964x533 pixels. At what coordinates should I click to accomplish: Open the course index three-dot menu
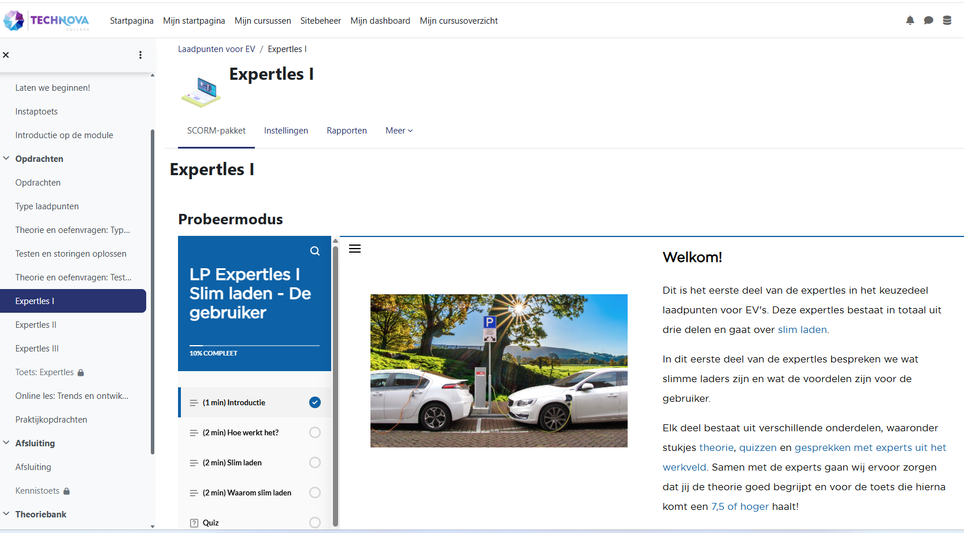tap(140, 55)
